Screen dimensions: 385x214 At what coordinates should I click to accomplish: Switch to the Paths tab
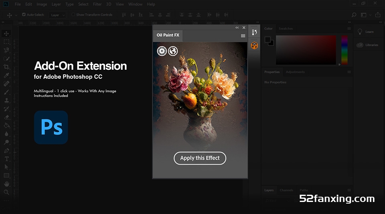pos(304,190)
